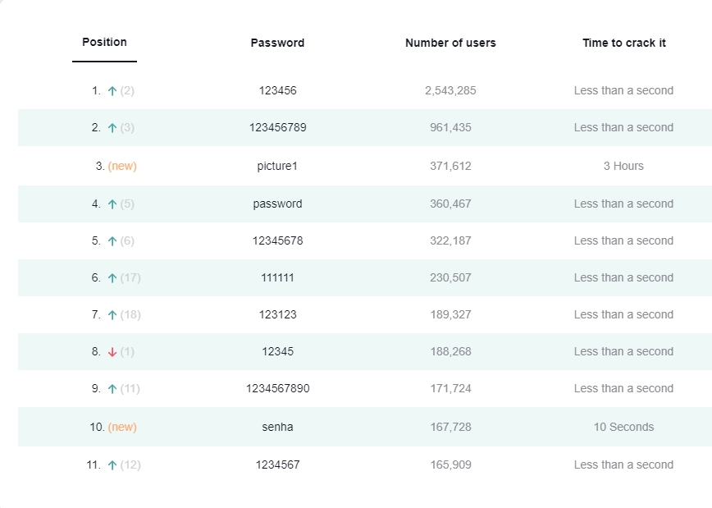Sort by the Position column header
The width and height of the screenshot is (712, 508).
tap(104, 42)
